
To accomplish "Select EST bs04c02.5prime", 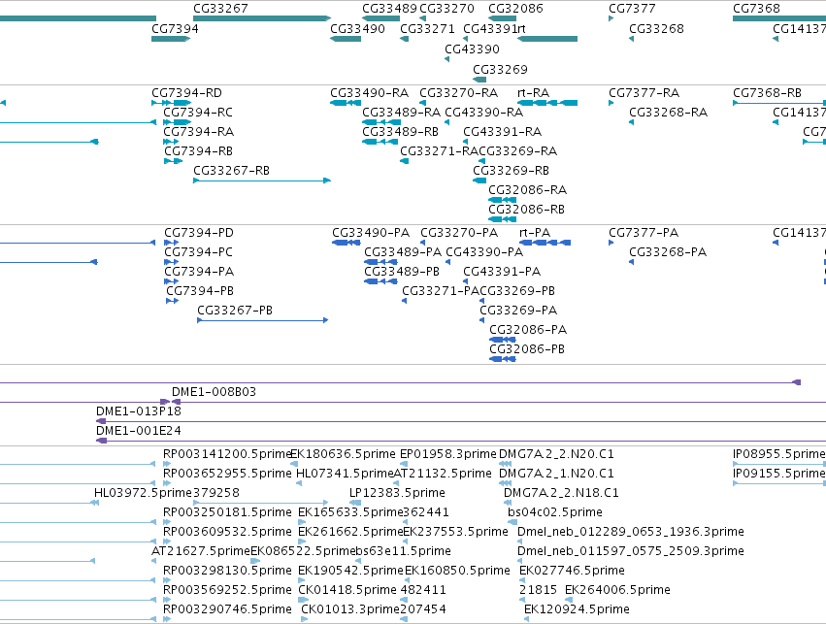I will [555, 513].
